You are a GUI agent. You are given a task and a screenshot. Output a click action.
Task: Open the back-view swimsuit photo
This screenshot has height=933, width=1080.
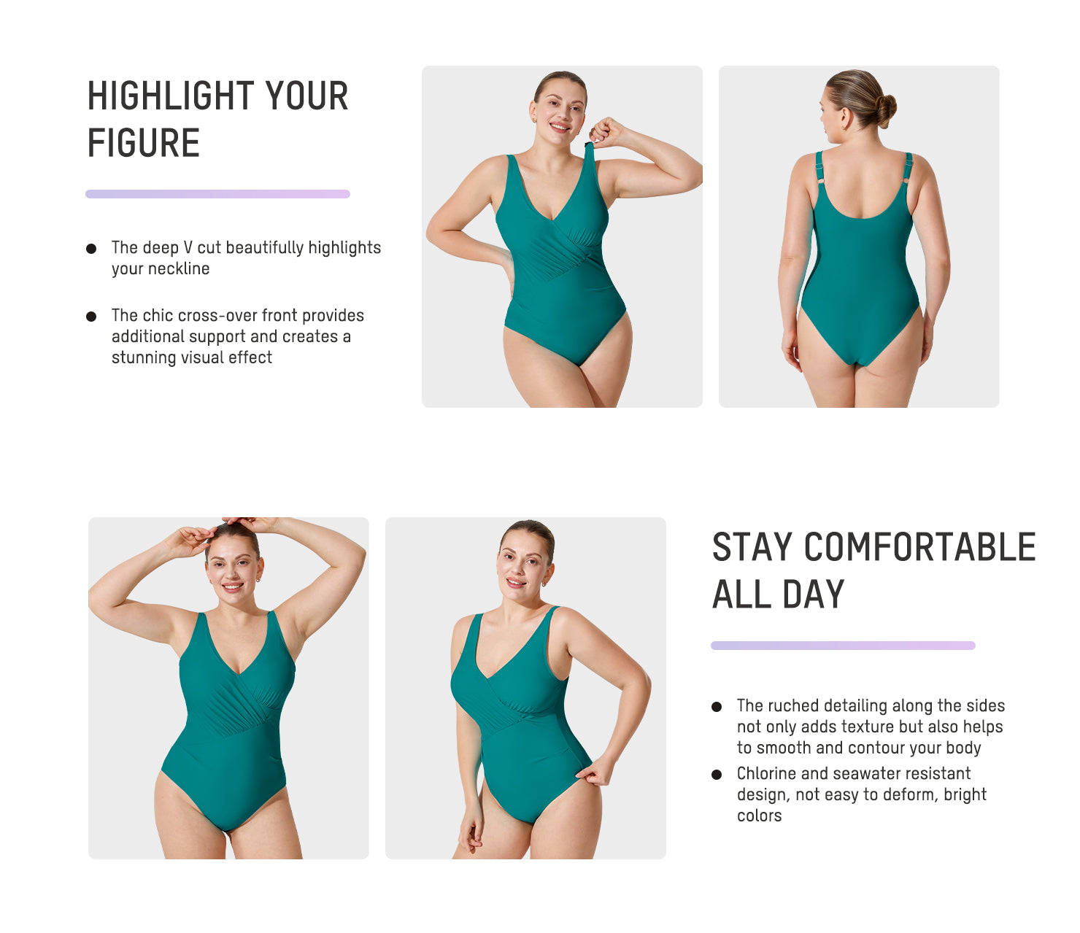pyautogui.click(x=859, y=236)
